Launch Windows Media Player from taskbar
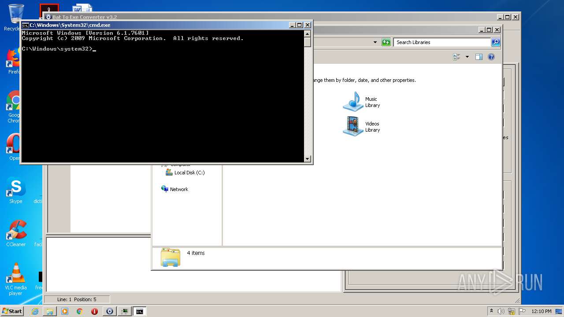The width and height of the screenshot is (564, 317). coord(65,311)
